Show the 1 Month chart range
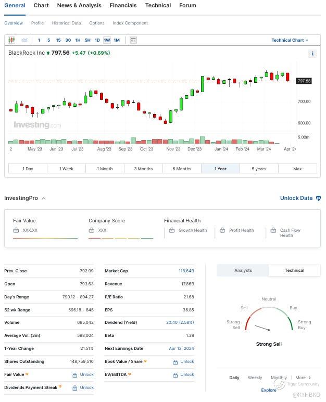This screenshot has width=326, height=402. pyautogui.click(x=105, y=169)
